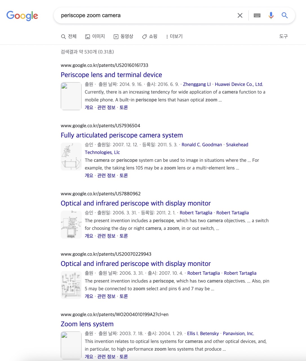Click inventor link Ronald C. Goodman
This screenshot has height=361, width=306.
click(x=202, y=145)
